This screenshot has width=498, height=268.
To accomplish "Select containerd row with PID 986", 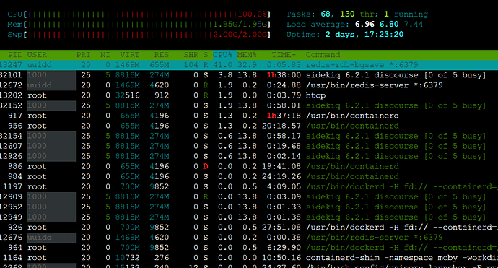I will pos(249,166).
